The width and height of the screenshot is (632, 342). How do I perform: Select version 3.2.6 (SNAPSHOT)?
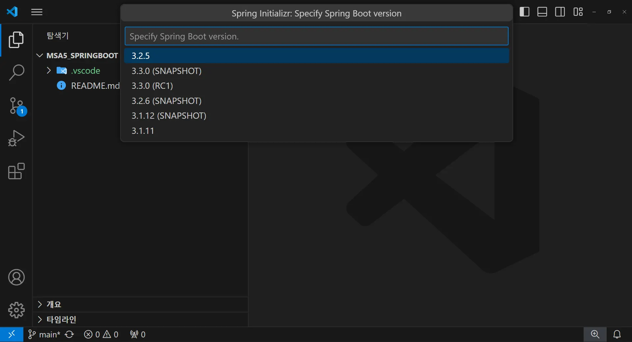(316, 101)
